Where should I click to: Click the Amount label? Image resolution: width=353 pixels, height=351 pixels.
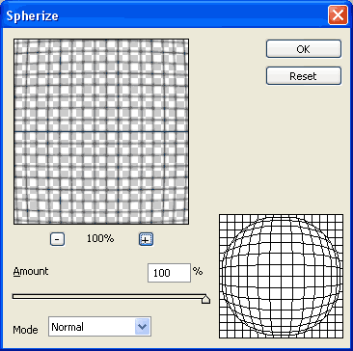[x=31, y=271]
